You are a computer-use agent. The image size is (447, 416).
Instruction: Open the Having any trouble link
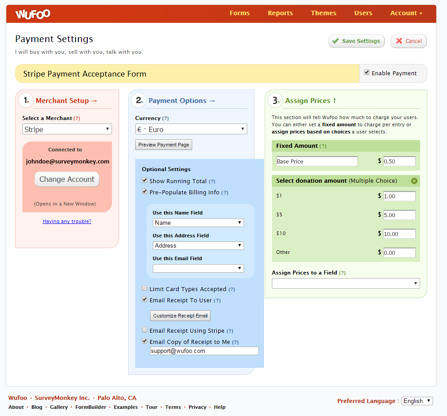[x=67, y=221]
